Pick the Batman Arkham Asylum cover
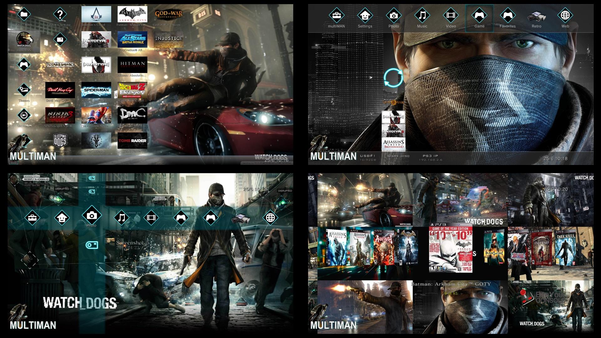The width and height of the screenshot is (601, 338). click(408, 247)
